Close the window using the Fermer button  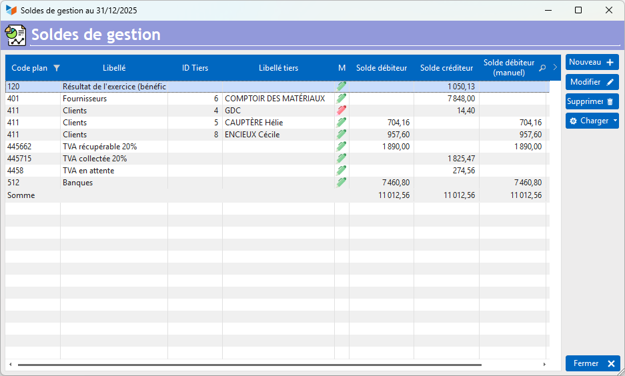(593, 363)
